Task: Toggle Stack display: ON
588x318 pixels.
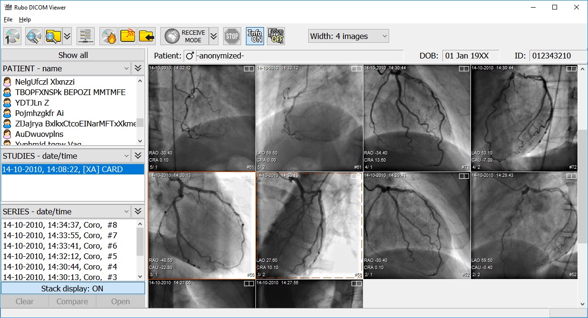Action: tap(73, 289)
